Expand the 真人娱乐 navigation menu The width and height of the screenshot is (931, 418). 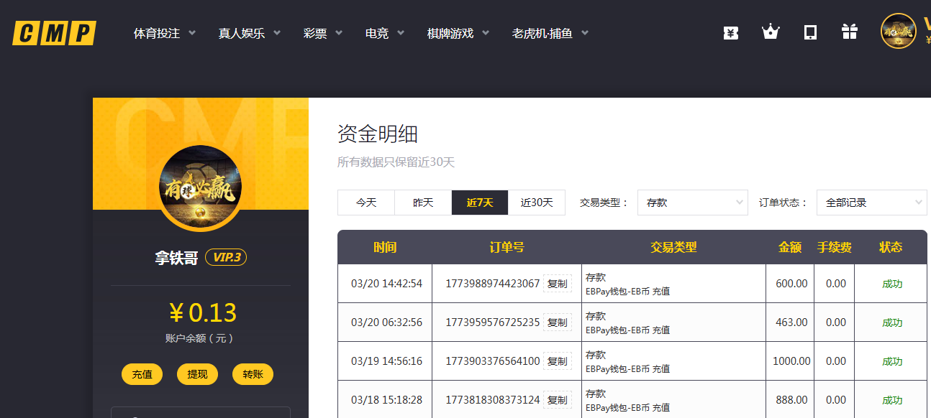tap(249, 33)
